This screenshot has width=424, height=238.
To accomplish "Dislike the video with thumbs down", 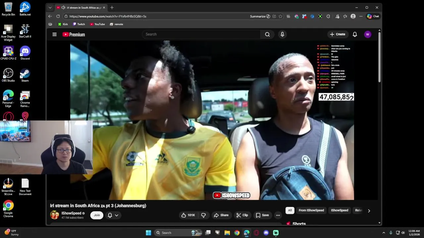I will 203,215.
